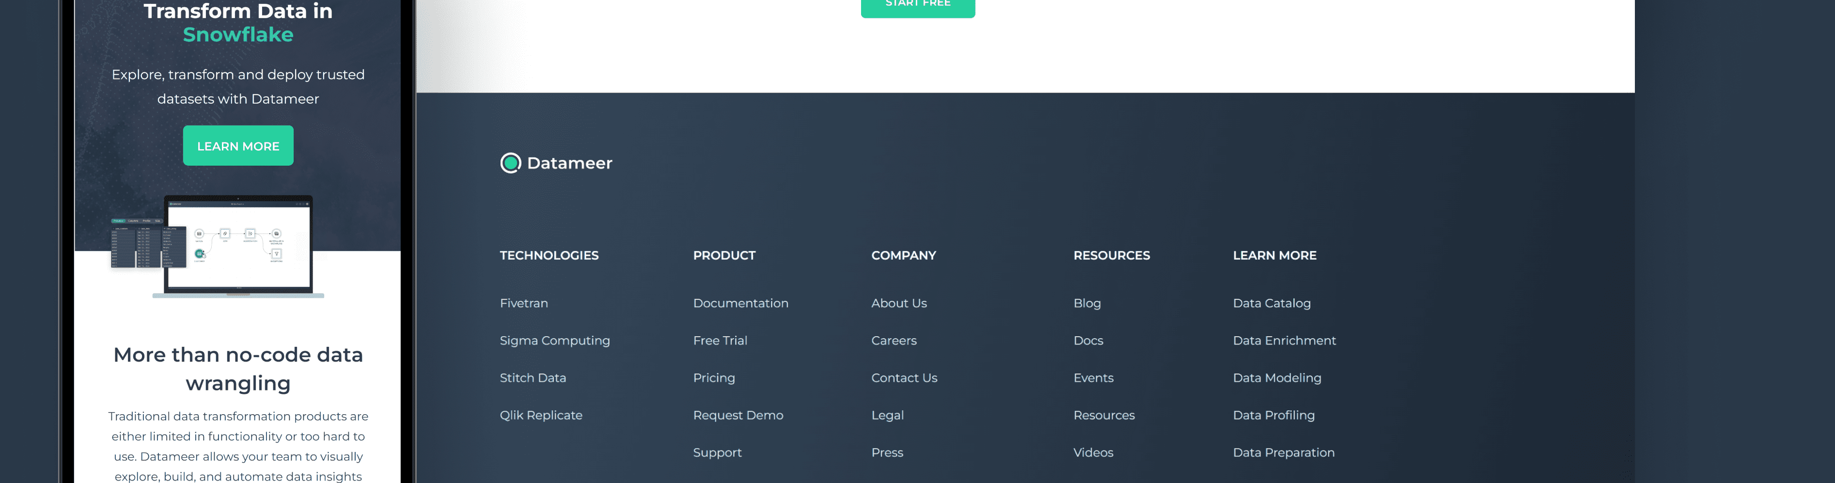Open the Pricing page
This screenshot has width=1835, height=483.
point(714,377)
